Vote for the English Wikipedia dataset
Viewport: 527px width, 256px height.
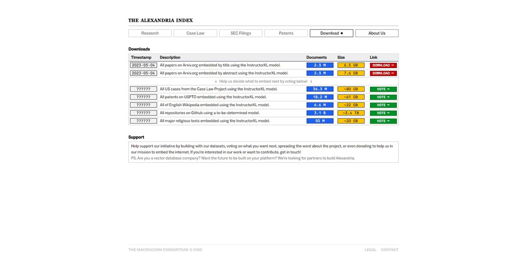[x=383, y=105]
